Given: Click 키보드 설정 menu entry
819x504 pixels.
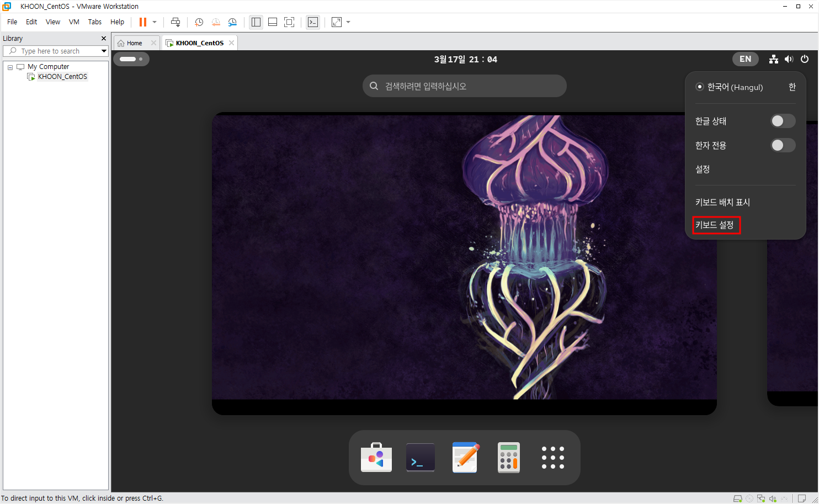Looking at the screenshot, I should [x=714, y=225].
